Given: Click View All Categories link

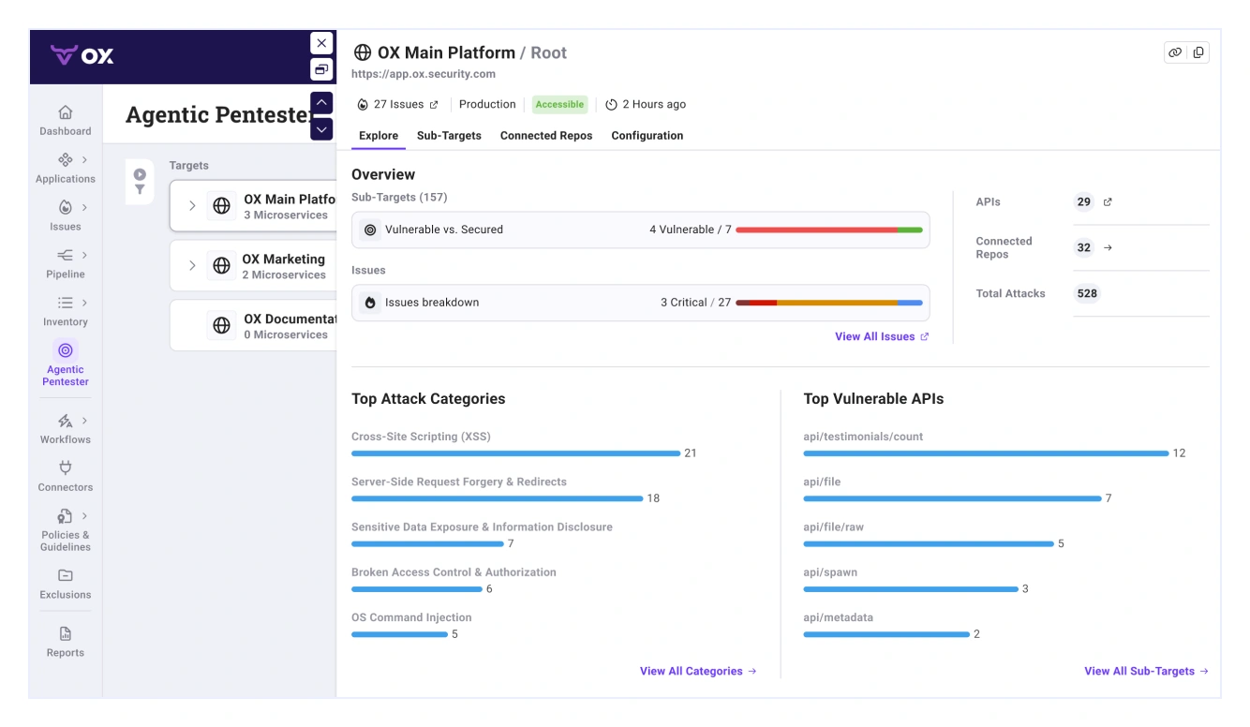Looking at the screenshot, I should click(698, 671).
